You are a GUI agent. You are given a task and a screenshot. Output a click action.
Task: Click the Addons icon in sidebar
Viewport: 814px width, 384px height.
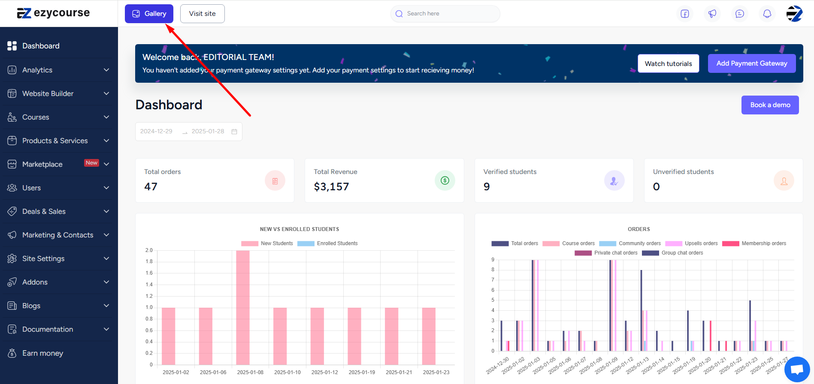point(12,282)
